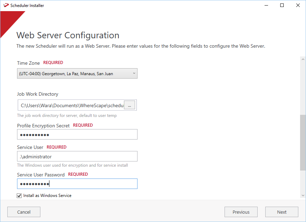This screenshot has height=222, width=306.
Task: Click the Service User text field
Action: (x=77, y=157)
